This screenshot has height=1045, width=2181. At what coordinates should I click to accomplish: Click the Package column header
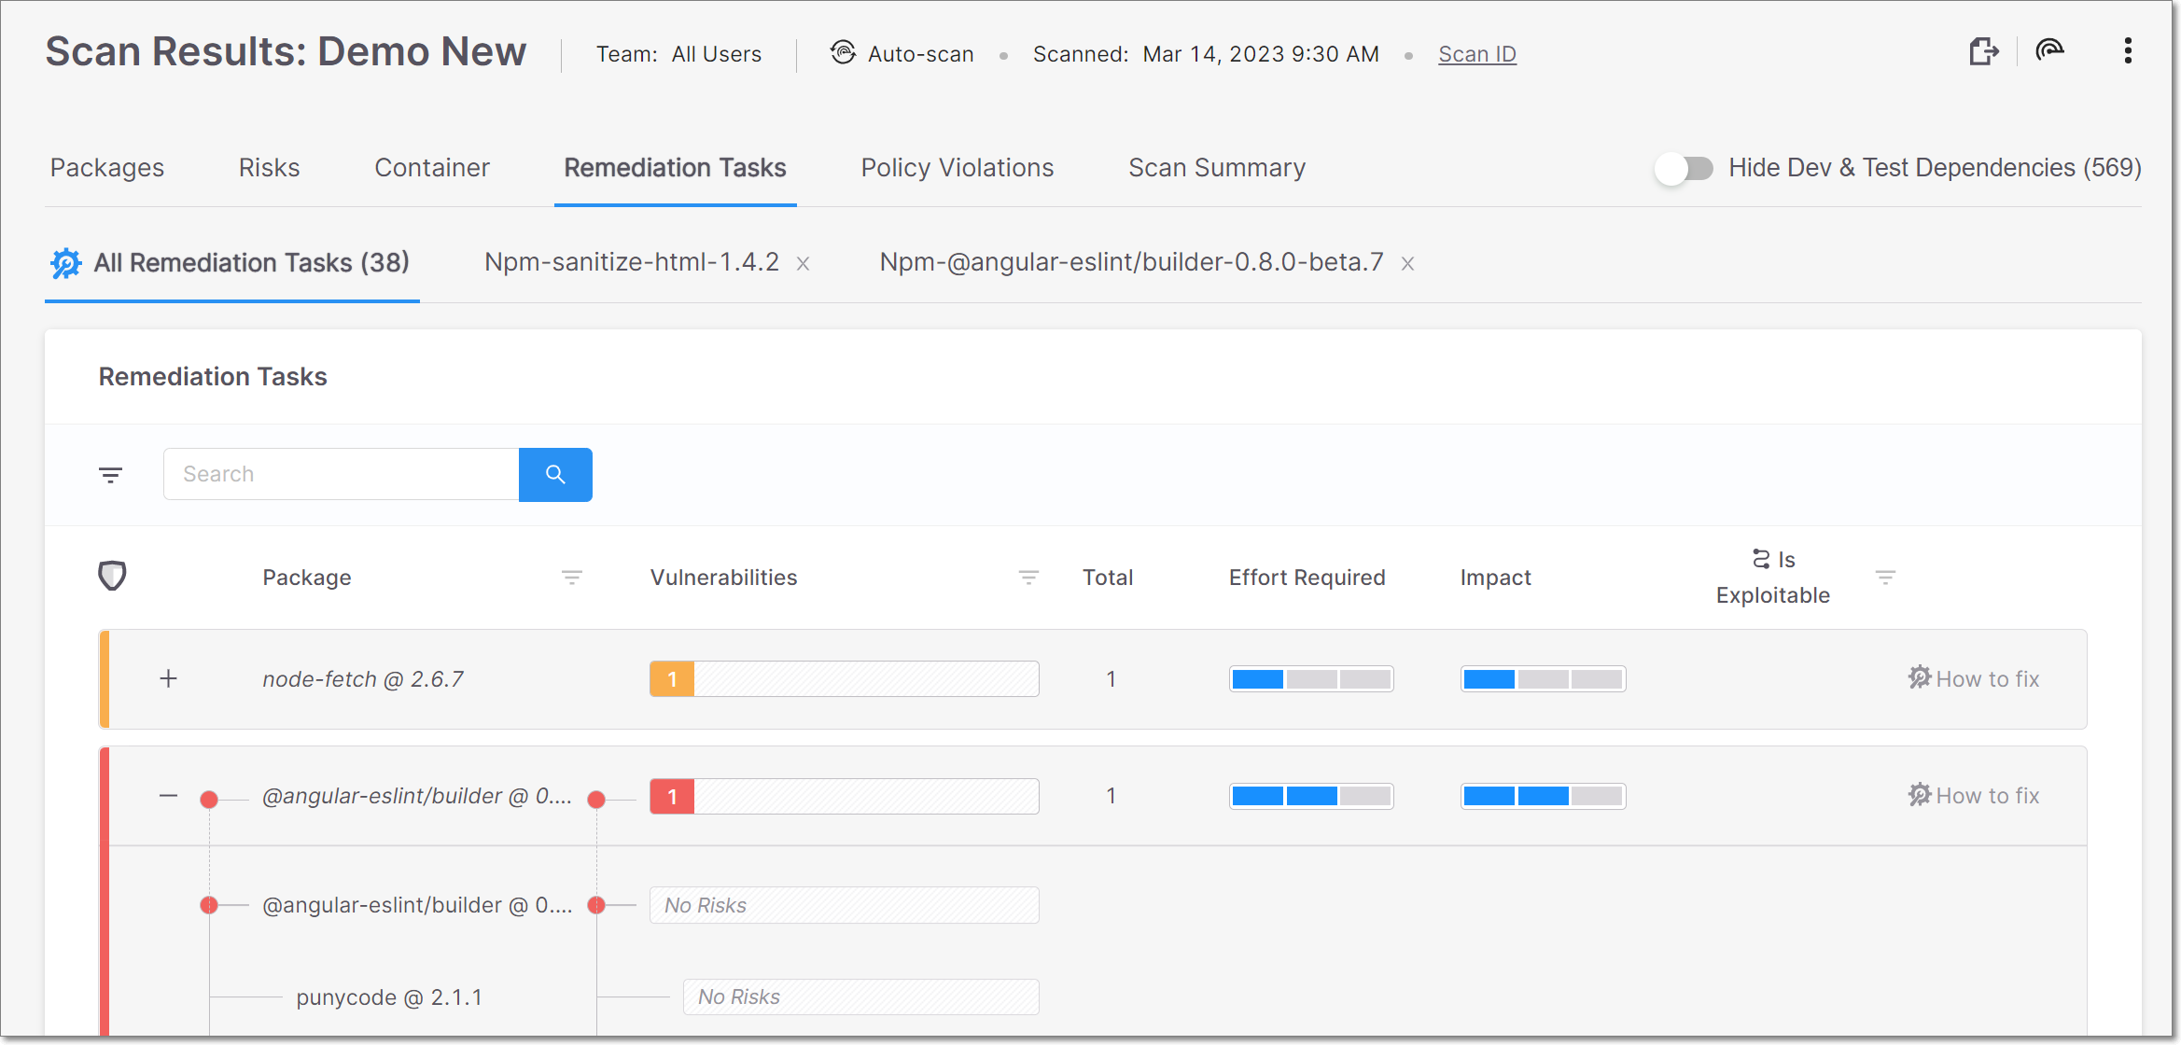click(x=307, y=578)
